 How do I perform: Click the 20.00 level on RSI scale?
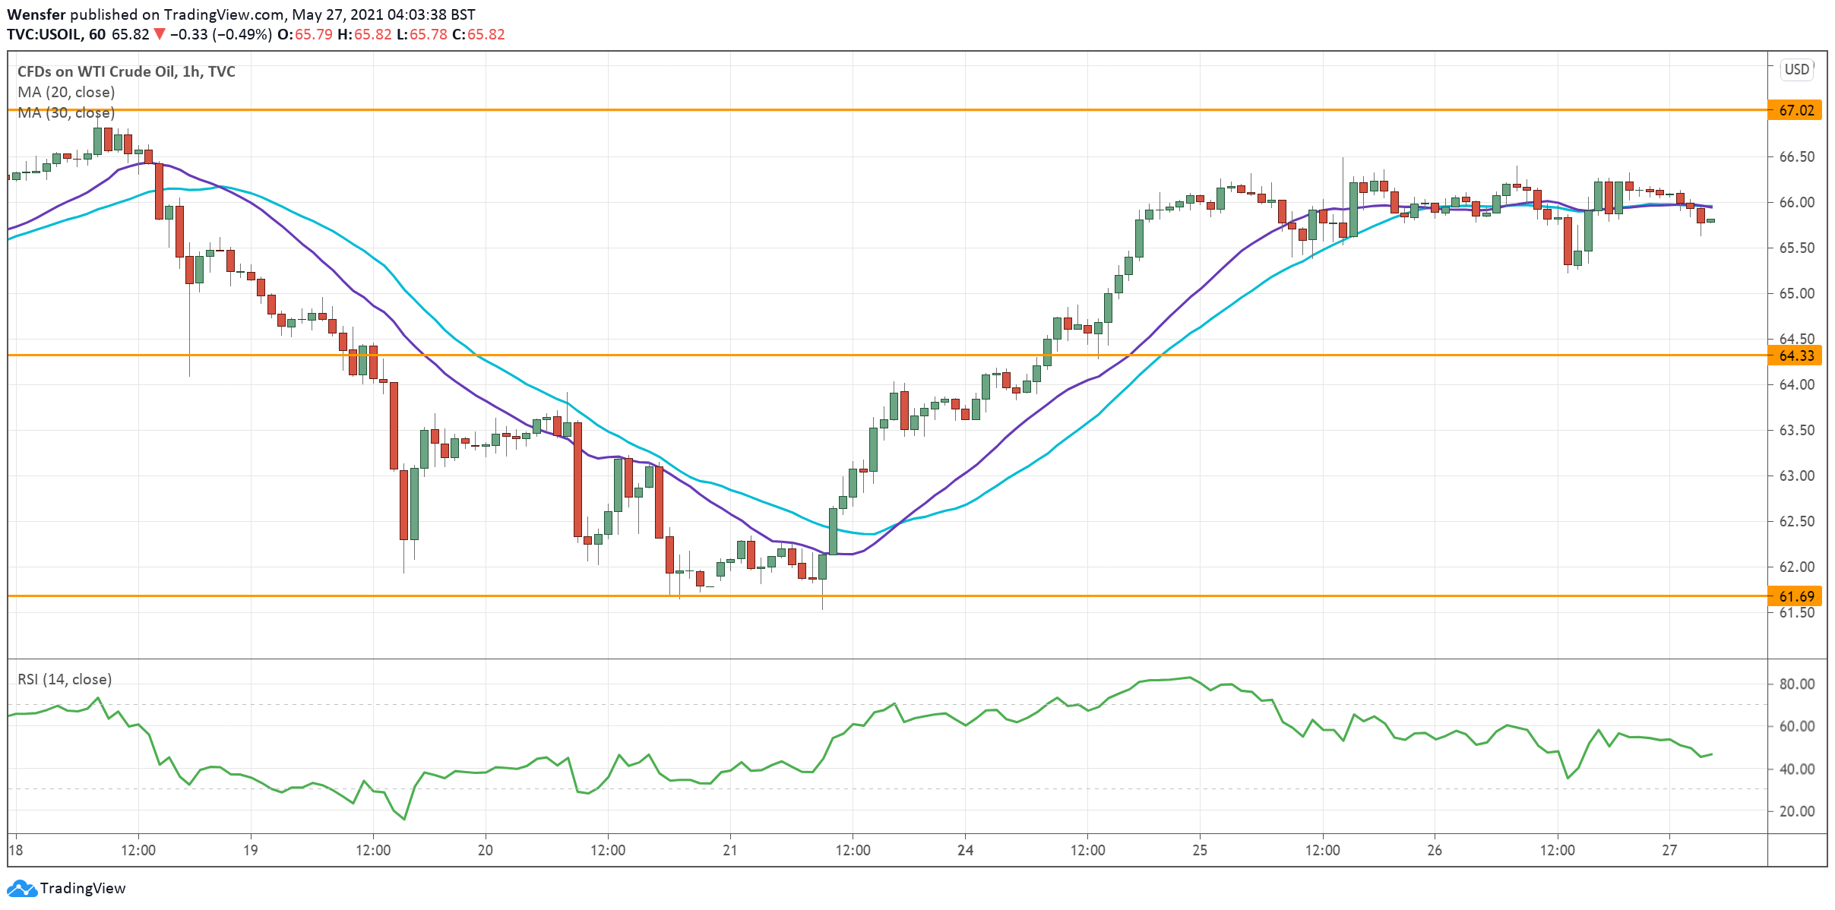click(1796, 811)
